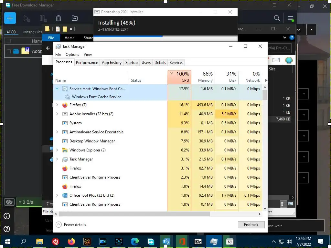This screenshot has width=331, height=248.
Task: Click move-to-folder icon in Free Download Manager
Action: 75,18
